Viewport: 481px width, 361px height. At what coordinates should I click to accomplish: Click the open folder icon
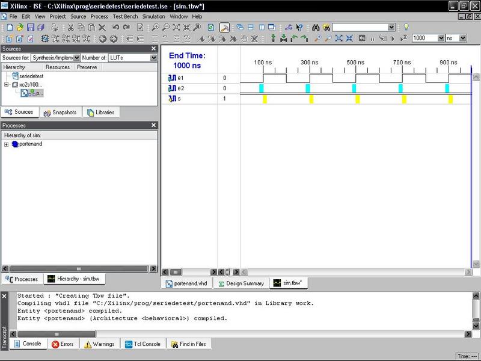[20, 28]
